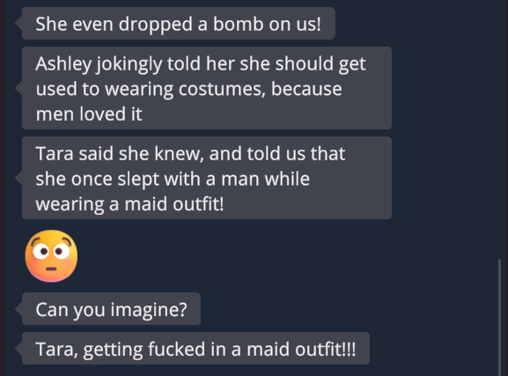Click the word "Tara" in "Tara said she knew"

[55, 153]
